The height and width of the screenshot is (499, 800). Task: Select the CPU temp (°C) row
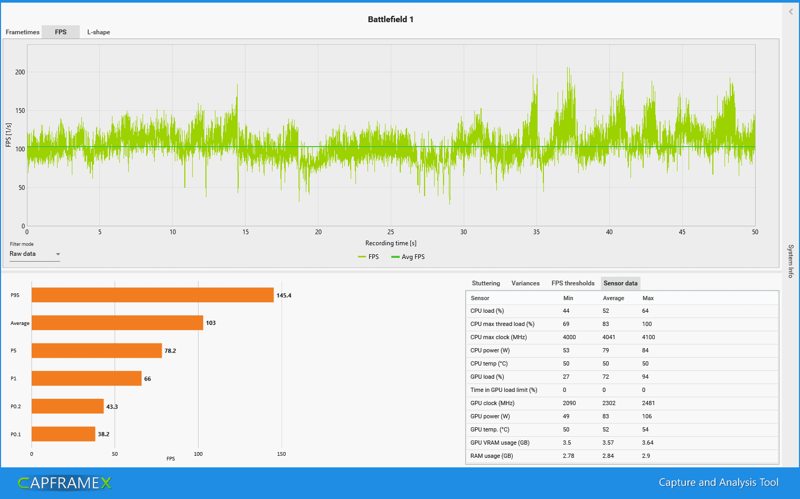[622, 364]
